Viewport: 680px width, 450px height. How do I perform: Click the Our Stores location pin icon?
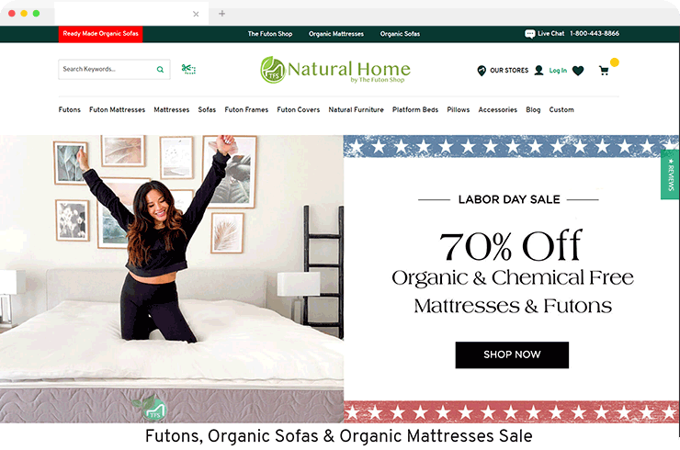[482, 70]
